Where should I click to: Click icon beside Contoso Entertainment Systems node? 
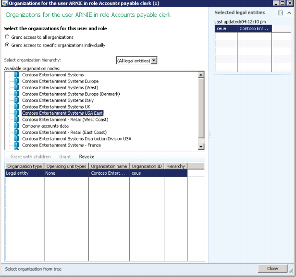(16, 75)
